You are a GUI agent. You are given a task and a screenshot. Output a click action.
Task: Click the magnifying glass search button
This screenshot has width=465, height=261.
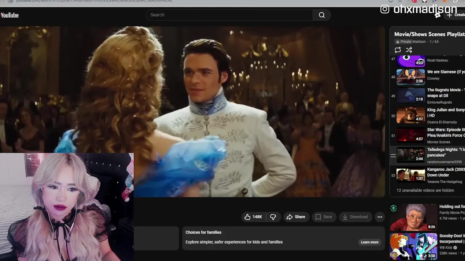point(322,15)
